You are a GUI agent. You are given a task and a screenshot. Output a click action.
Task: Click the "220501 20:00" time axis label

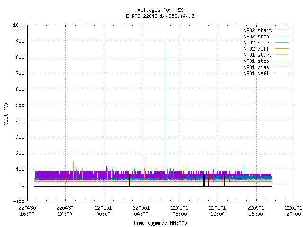(x=294, y=210)
